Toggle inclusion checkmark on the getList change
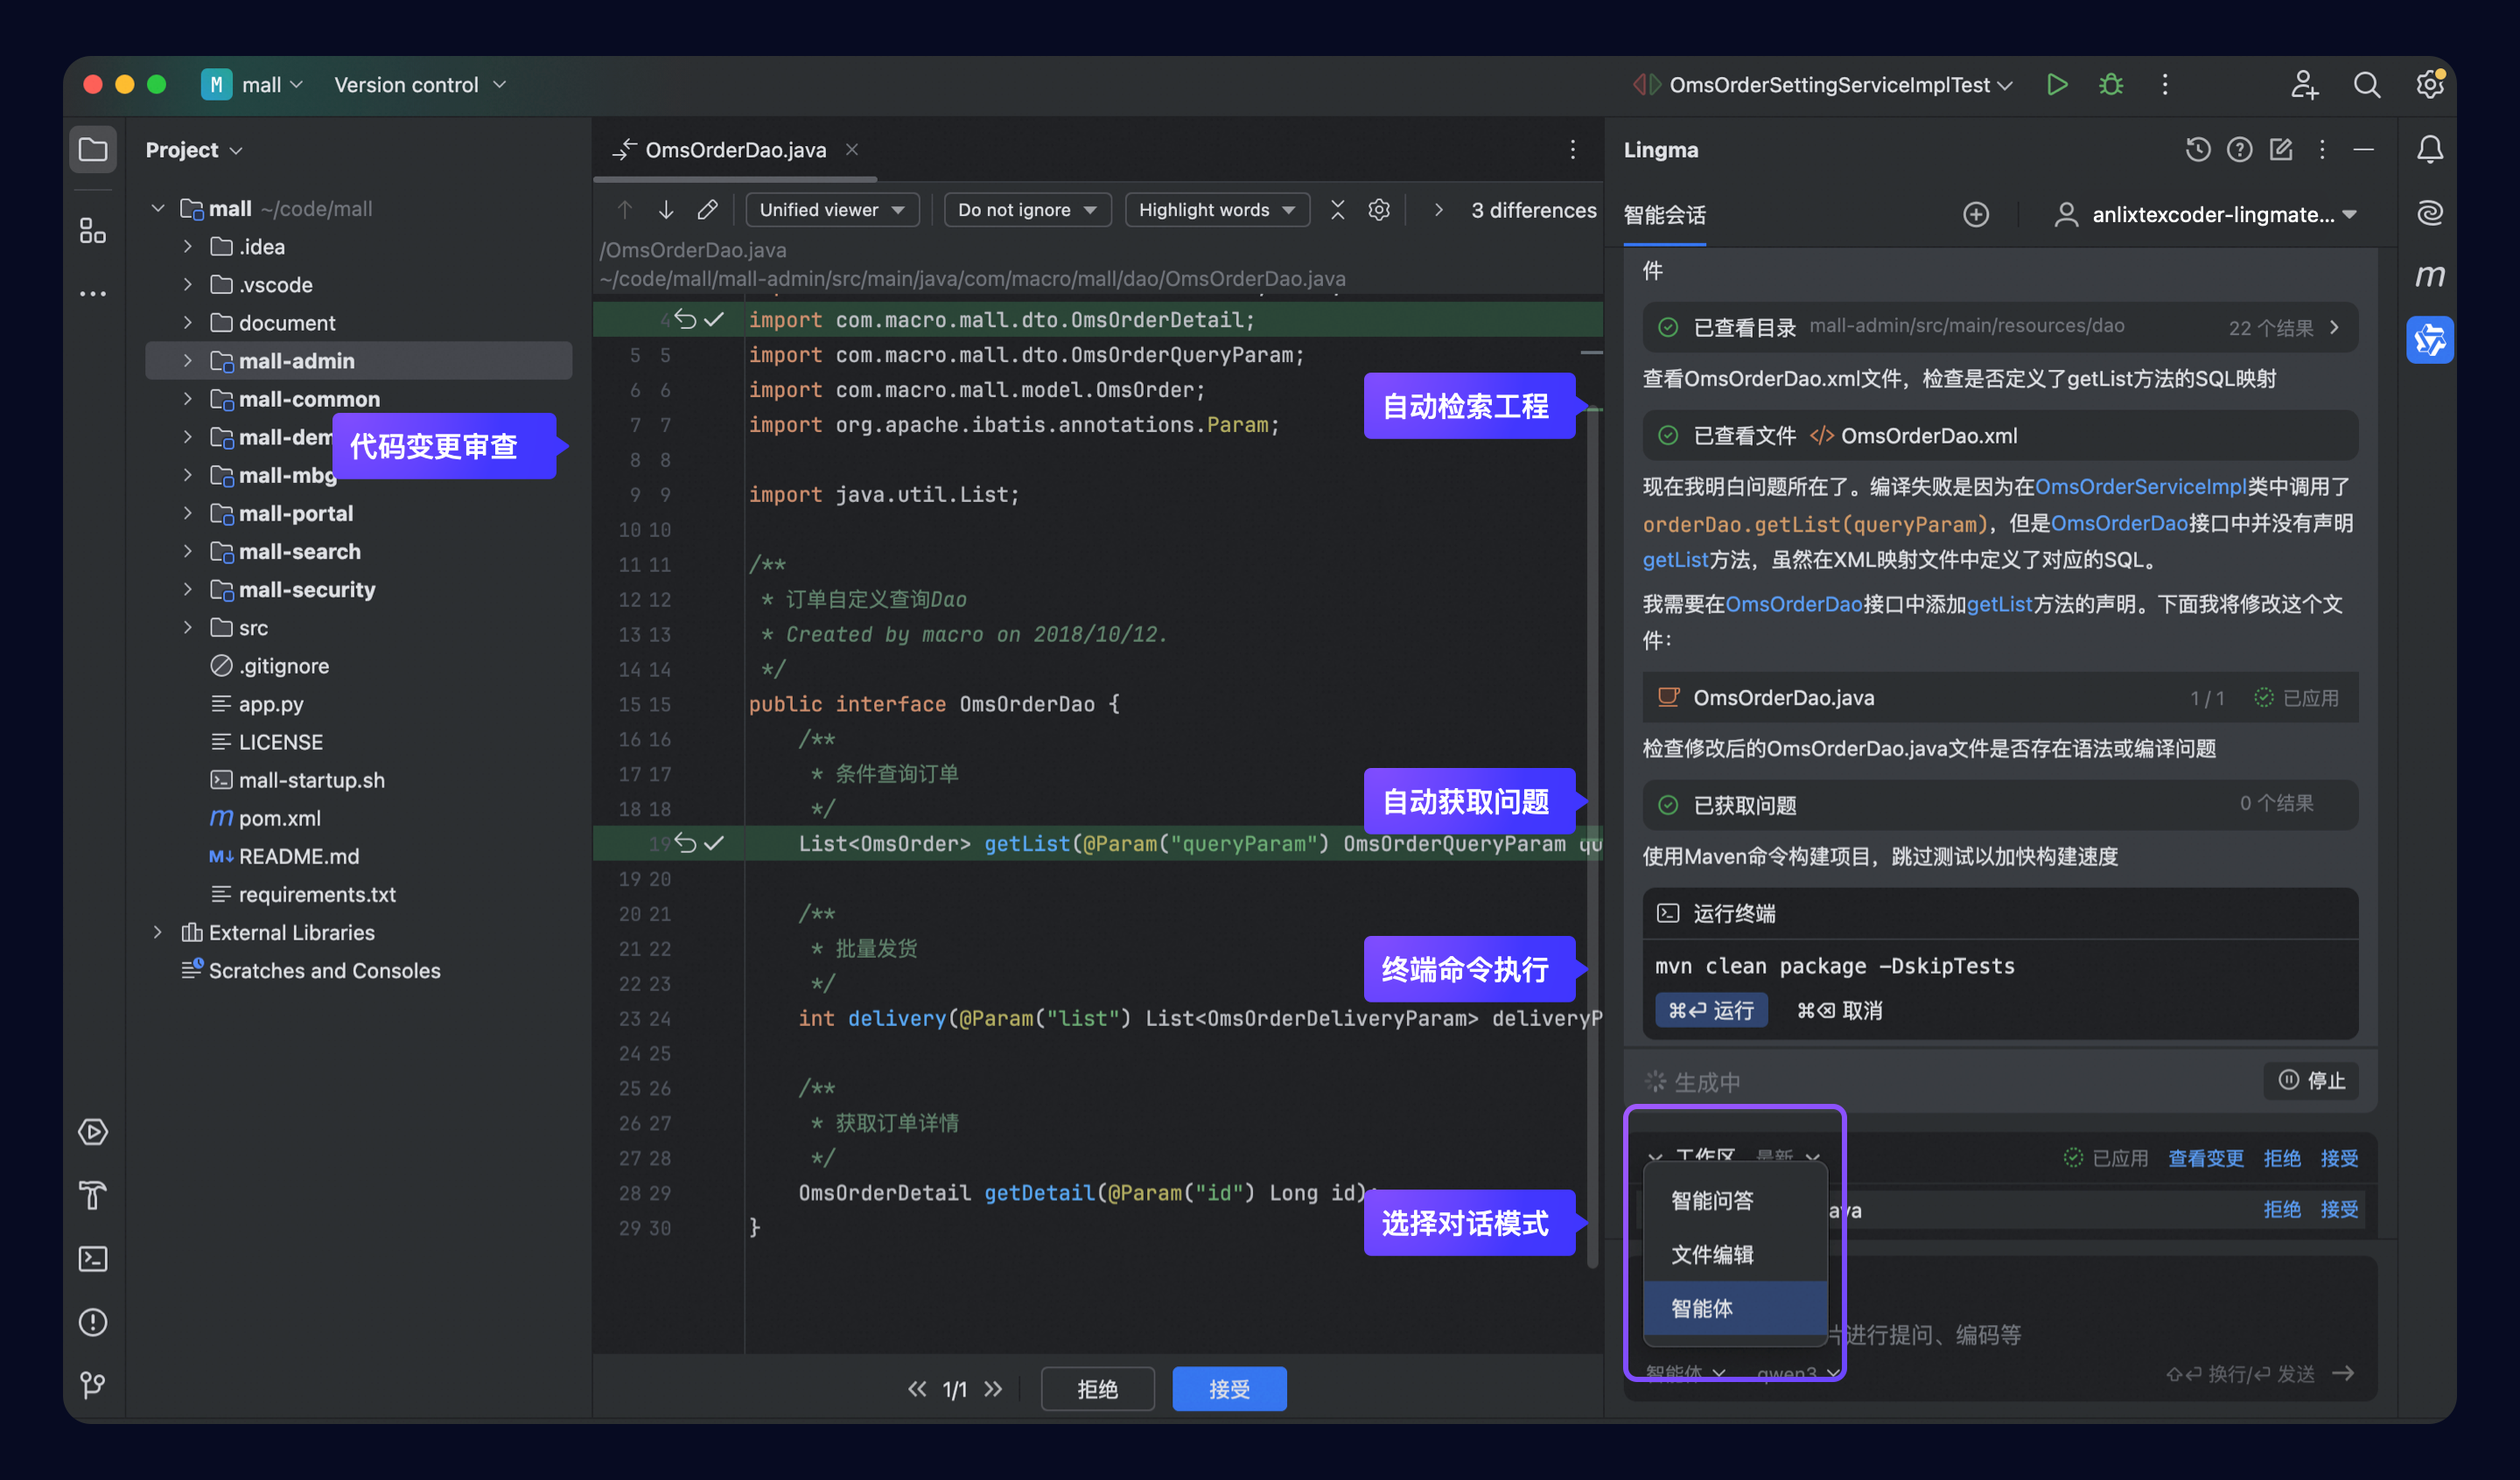The width and height of the screenshot is (2520, 1480). click(713, 843)
